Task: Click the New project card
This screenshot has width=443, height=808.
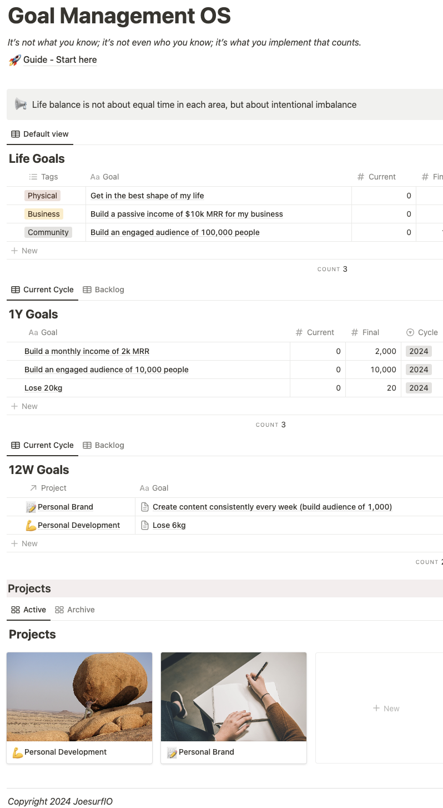Action: click(x=386, y=709)
